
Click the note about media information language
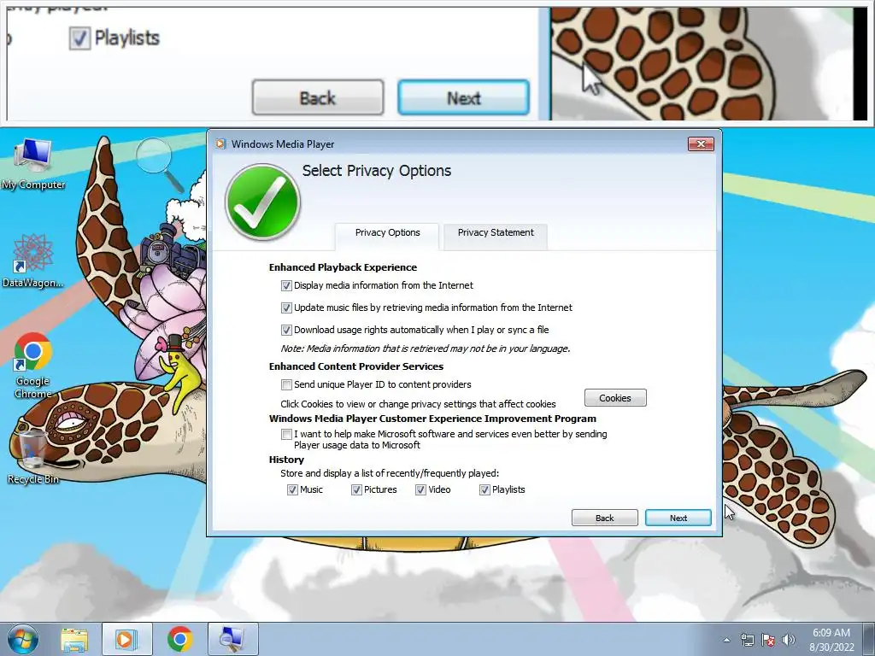click(426, 348)
